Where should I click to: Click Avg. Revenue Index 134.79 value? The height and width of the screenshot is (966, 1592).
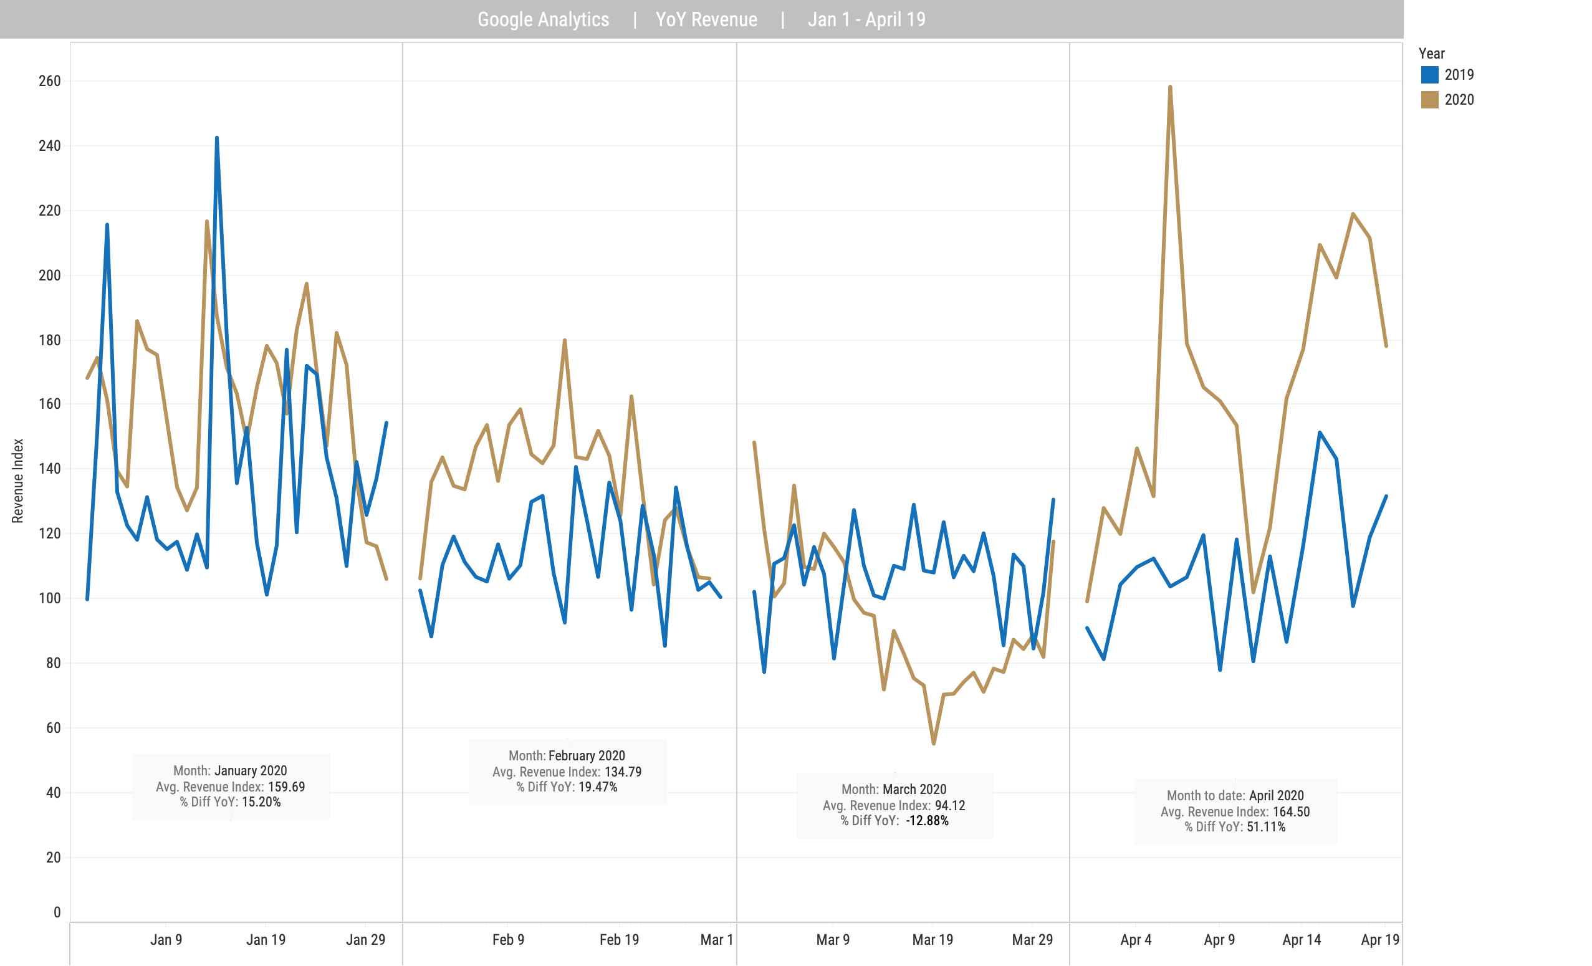click(623, 772)
